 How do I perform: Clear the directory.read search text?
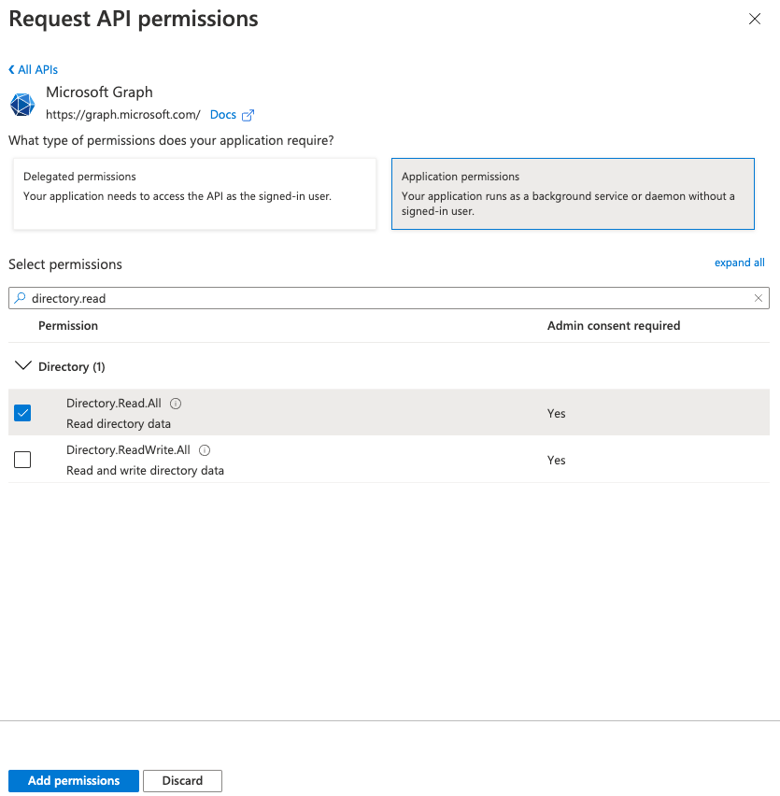click(x=759, y=298)
